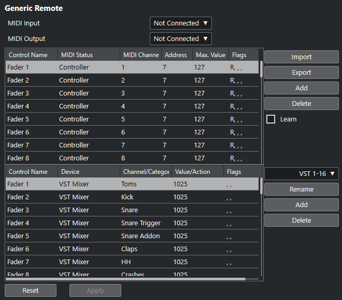Click the Value/Action column header
The width and height of the screenshot is (342, 300).
coord(197,172)
